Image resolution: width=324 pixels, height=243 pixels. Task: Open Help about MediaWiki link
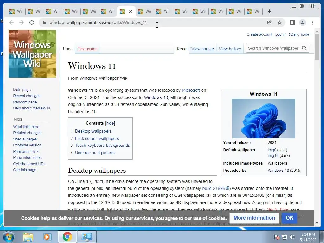point(31,108)
